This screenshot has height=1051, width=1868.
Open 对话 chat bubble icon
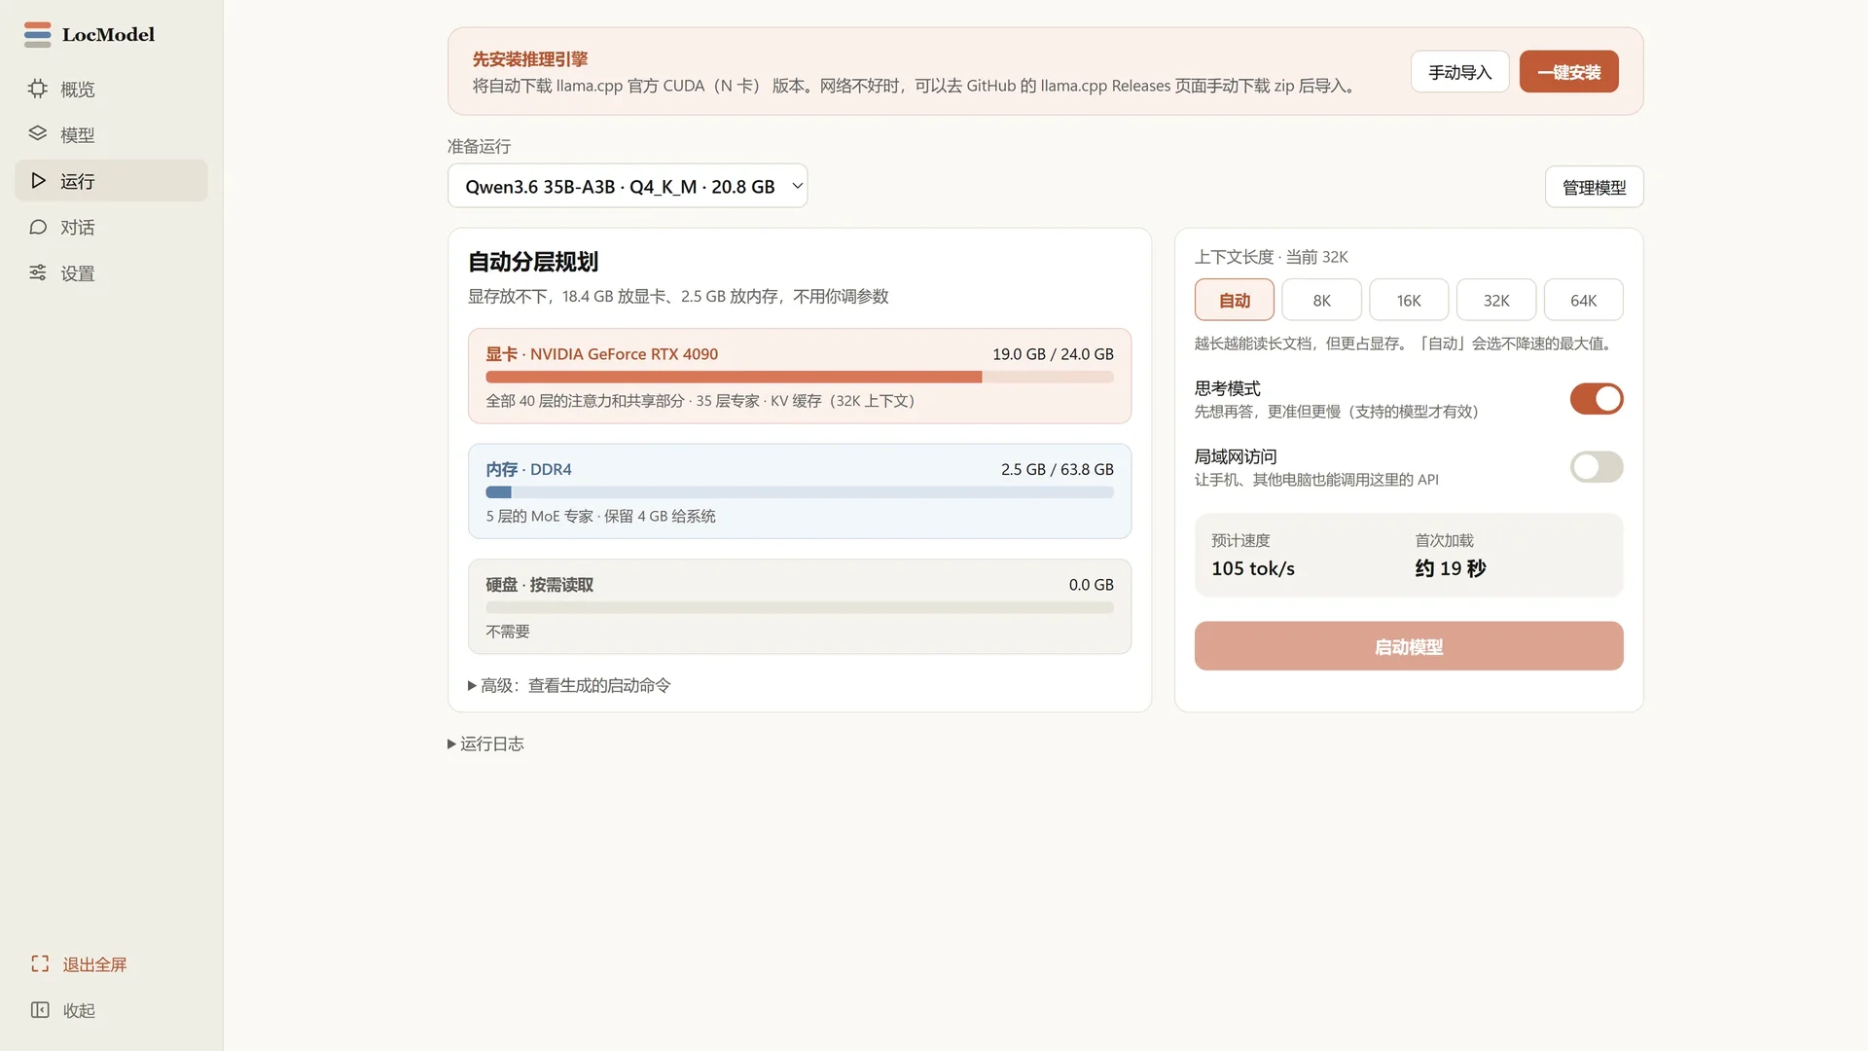click(x=37, y=227)
